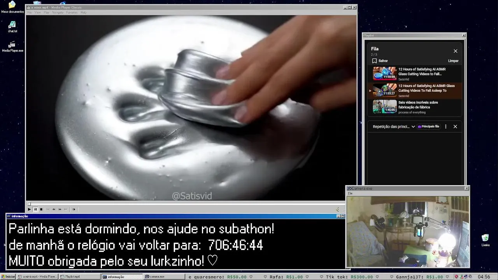Open the Play menu in Media Player Classic
Viewport: 498px width, 280px height.
pos(46,12)
